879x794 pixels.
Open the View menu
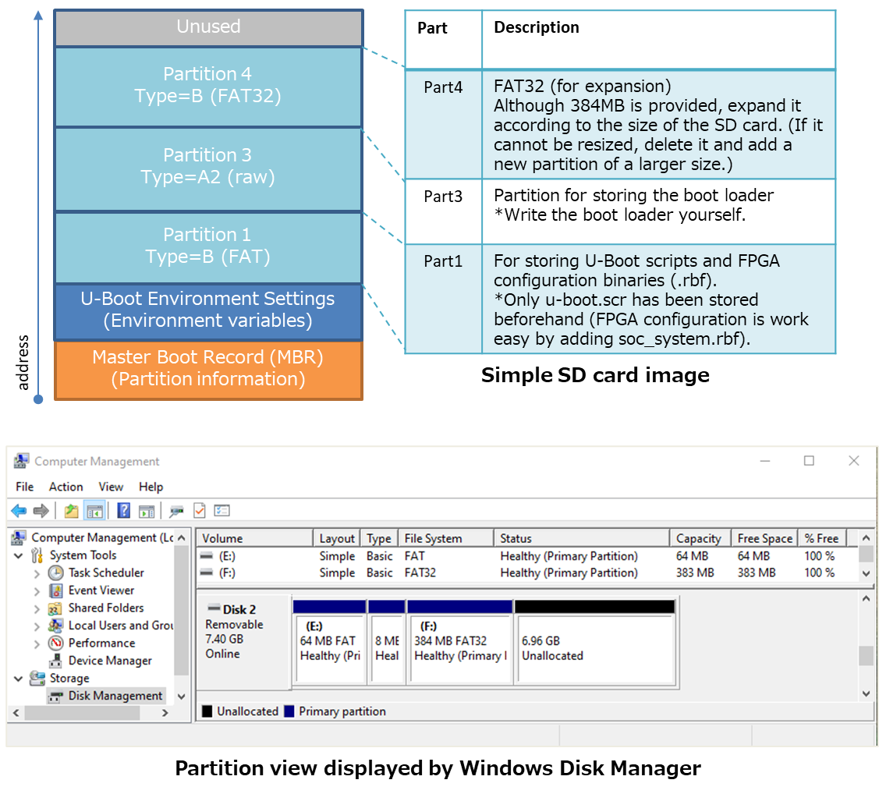point(111,487)
